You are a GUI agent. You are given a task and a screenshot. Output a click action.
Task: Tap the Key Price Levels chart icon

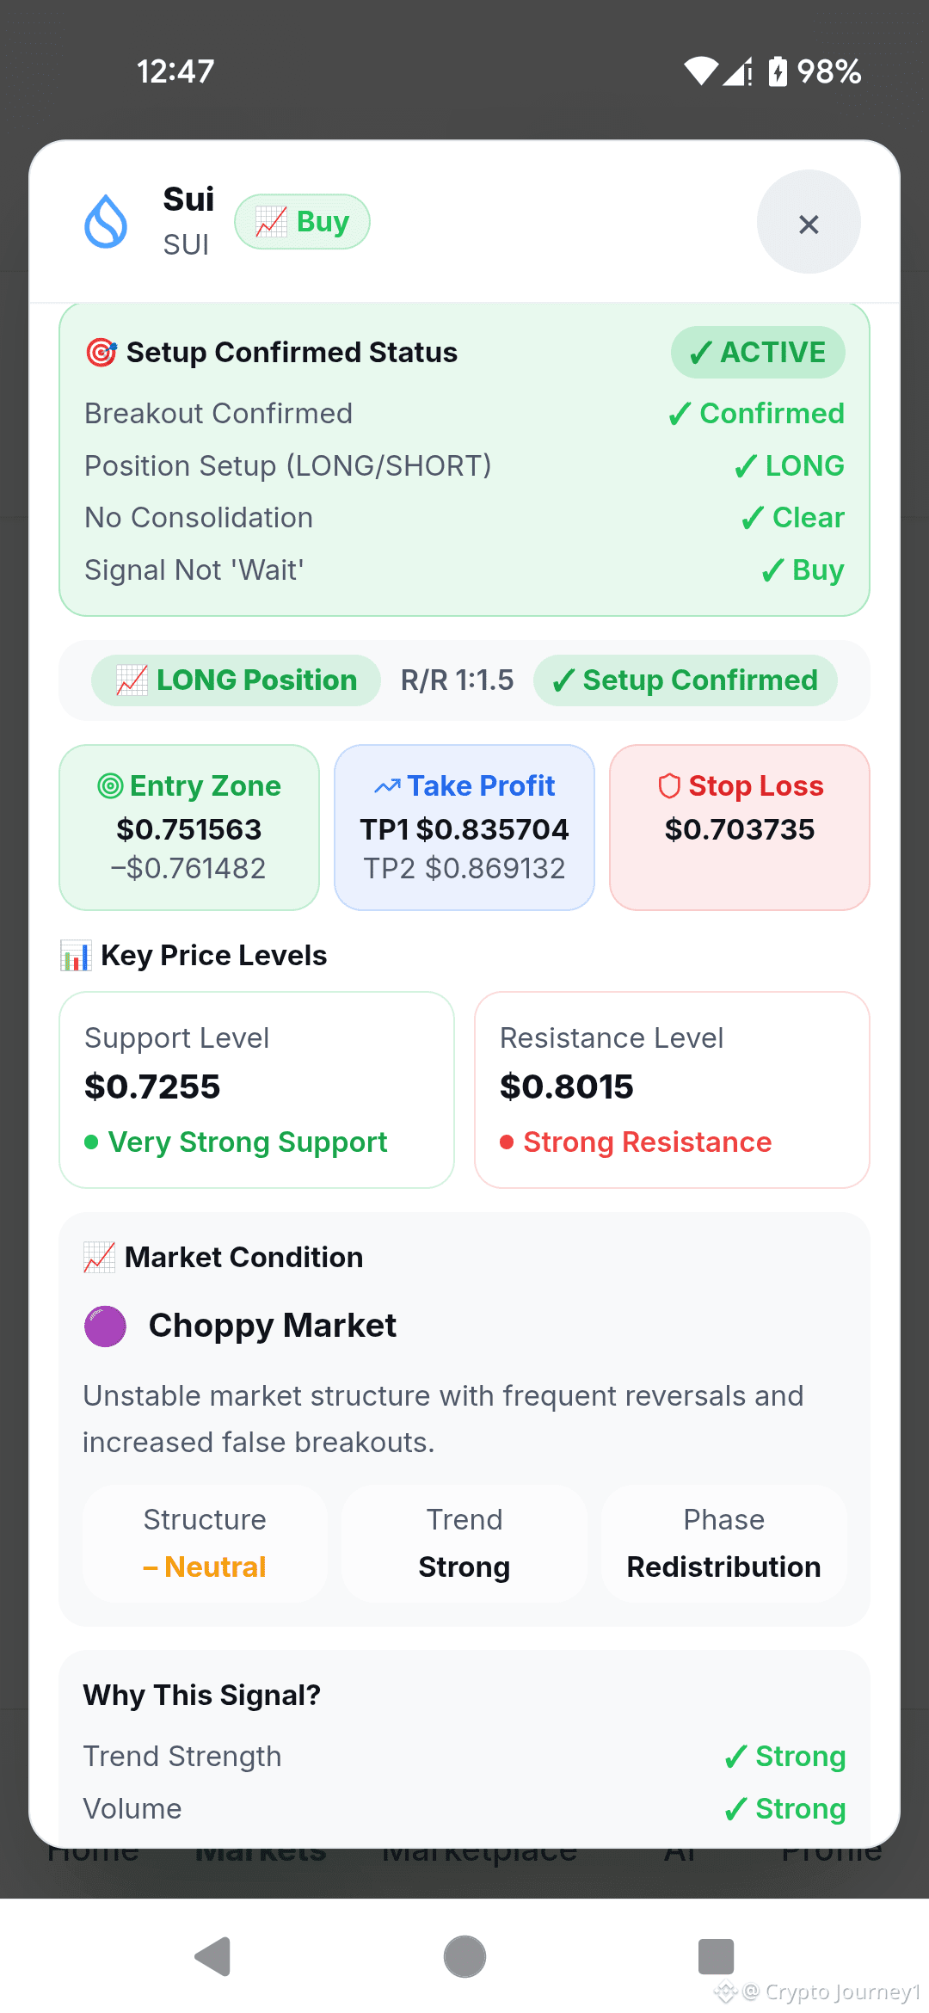coord(76,956)
